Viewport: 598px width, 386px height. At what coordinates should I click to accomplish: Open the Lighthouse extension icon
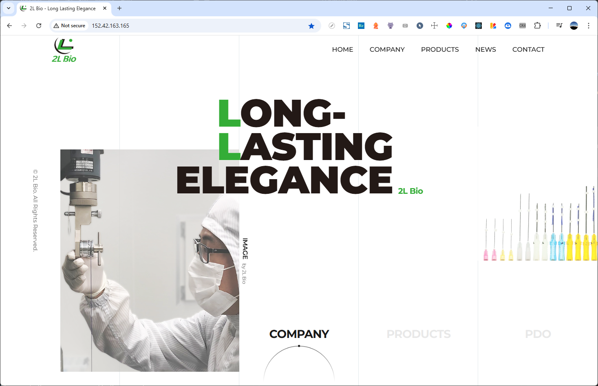(376, 26)
